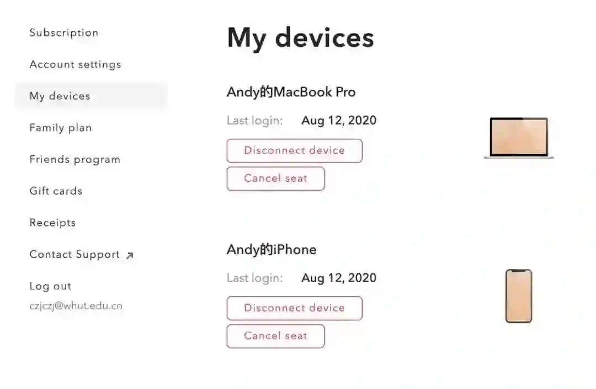Click the Andy的iPhone device name
Viewport: 596px width, 389px height.
[x=272, y=250]
